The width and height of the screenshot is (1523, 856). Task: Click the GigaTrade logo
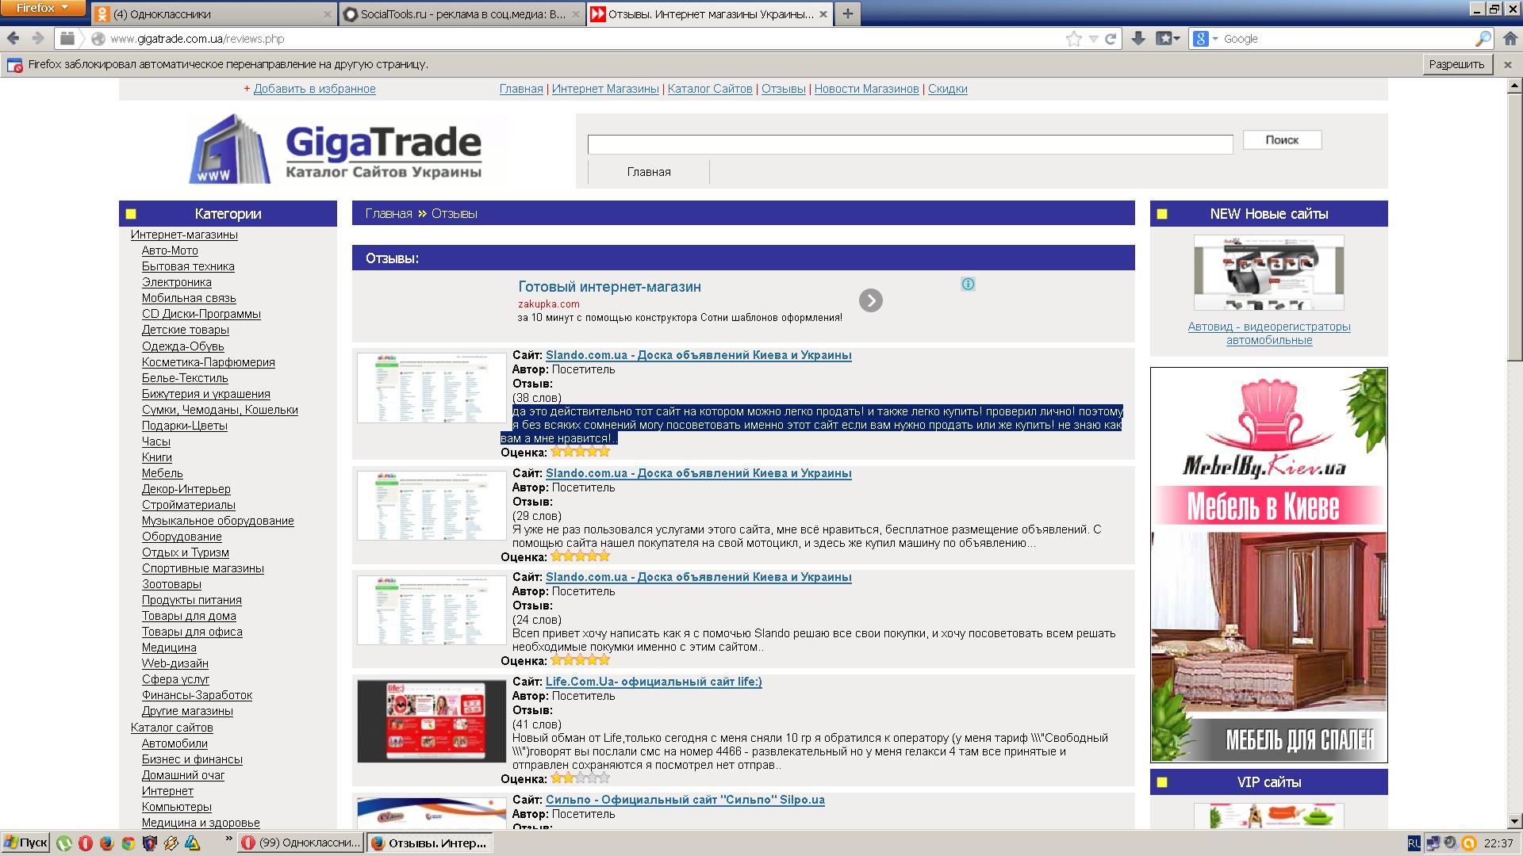point(337,148)
